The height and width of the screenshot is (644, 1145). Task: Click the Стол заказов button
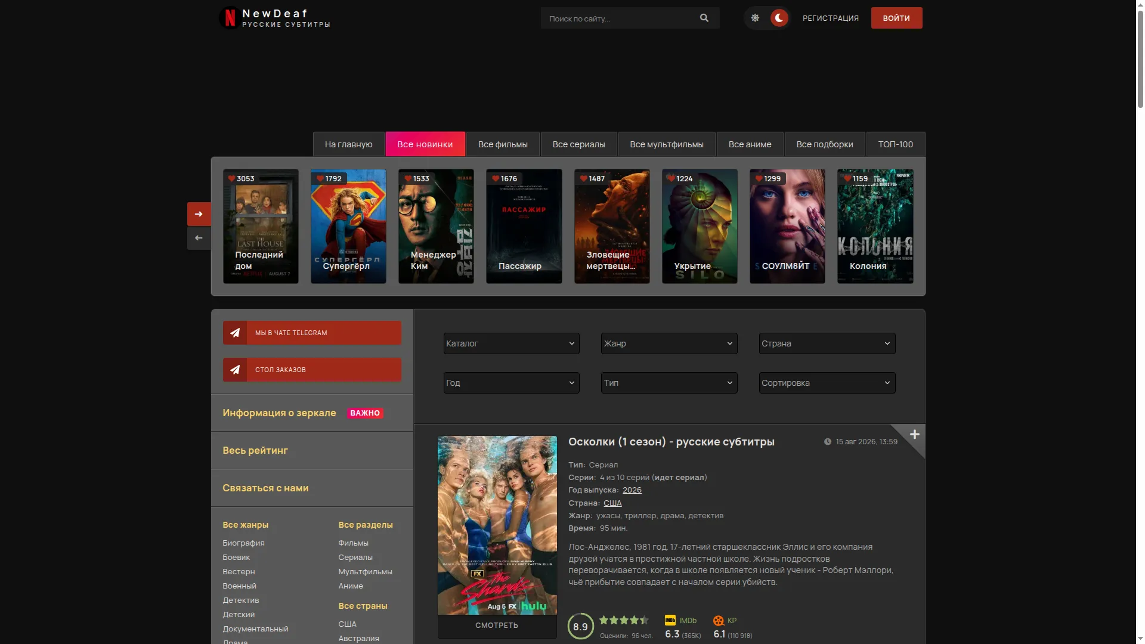coord(312,370)
